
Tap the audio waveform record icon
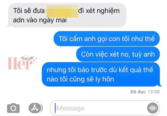click(153, 108)
